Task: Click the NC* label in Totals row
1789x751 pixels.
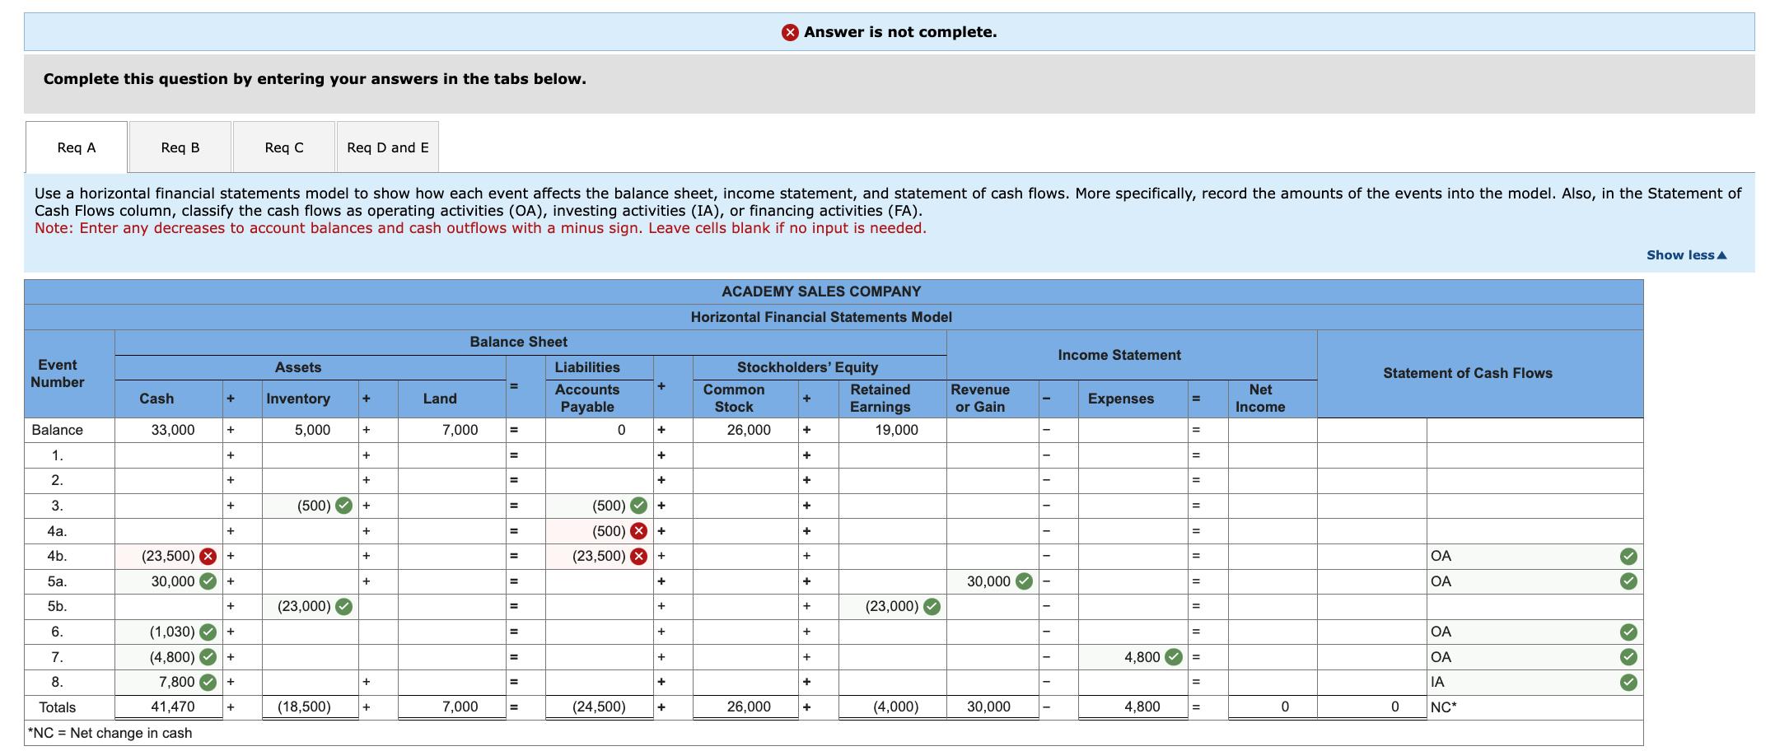Action: coord(1444,707)
